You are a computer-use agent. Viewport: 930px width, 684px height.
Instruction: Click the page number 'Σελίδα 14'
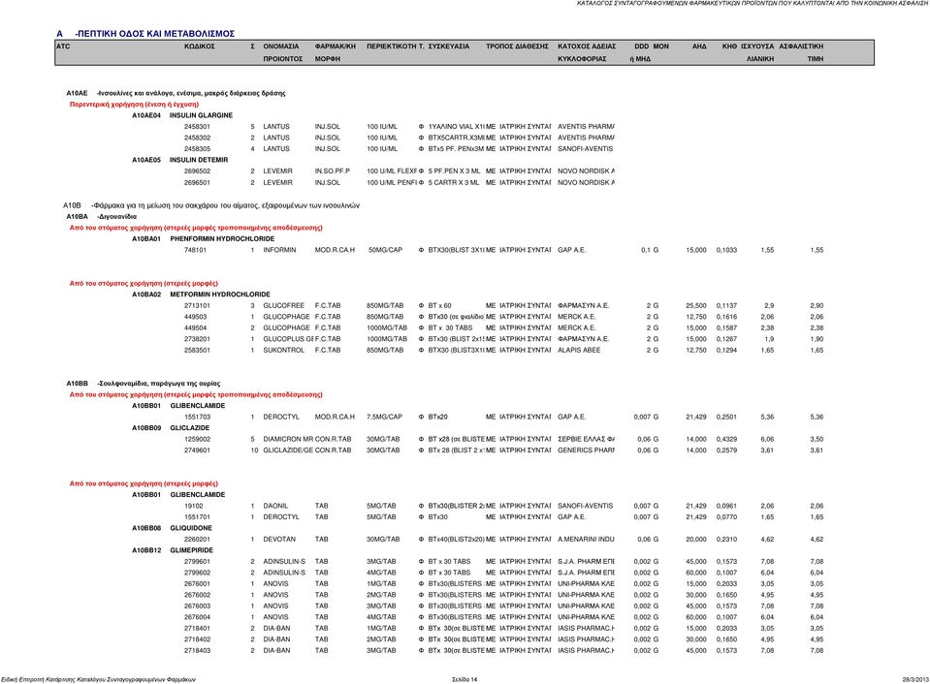(465, 680)
